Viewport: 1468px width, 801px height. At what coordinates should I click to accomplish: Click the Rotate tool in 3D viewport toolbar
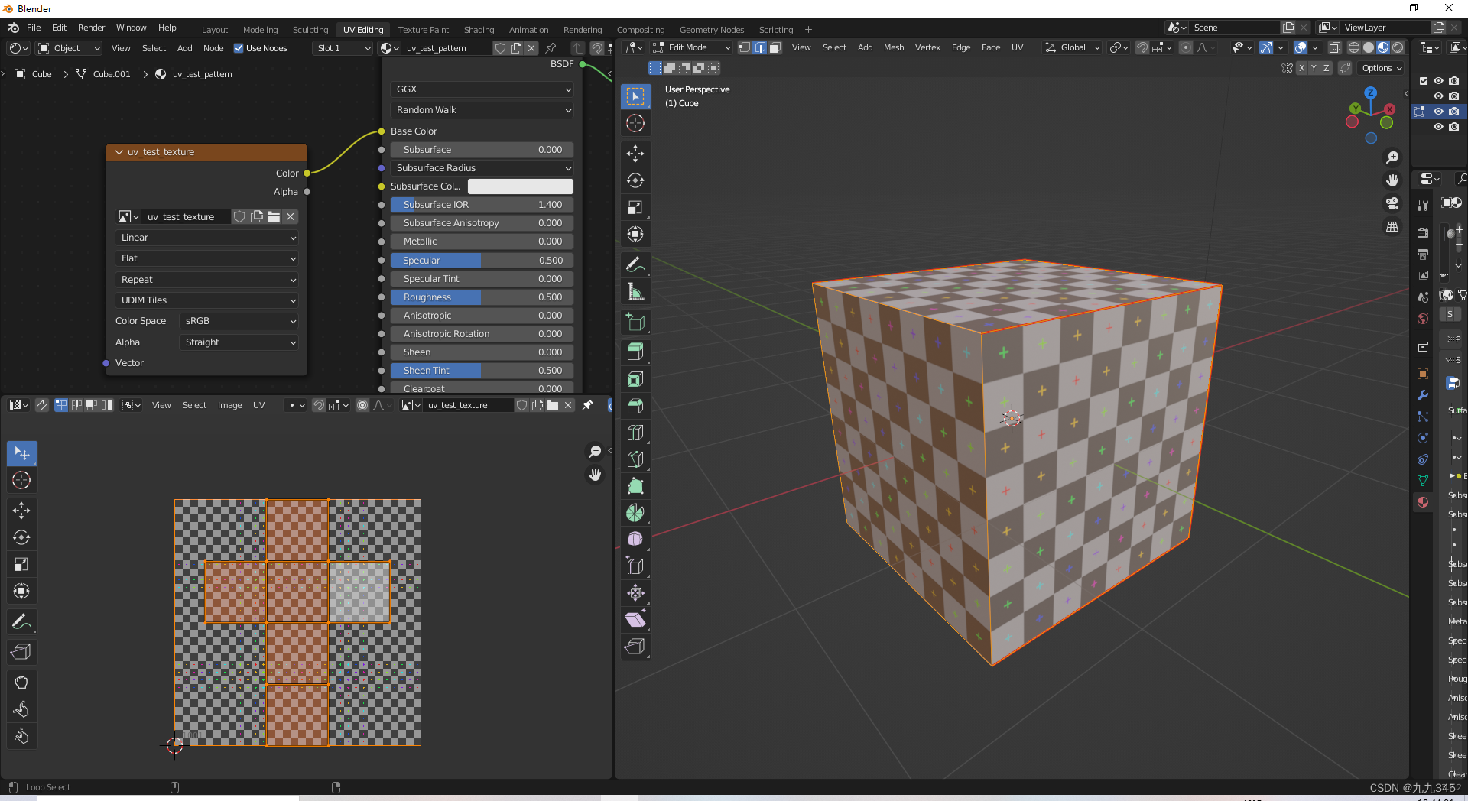click(x=635, y=180)
